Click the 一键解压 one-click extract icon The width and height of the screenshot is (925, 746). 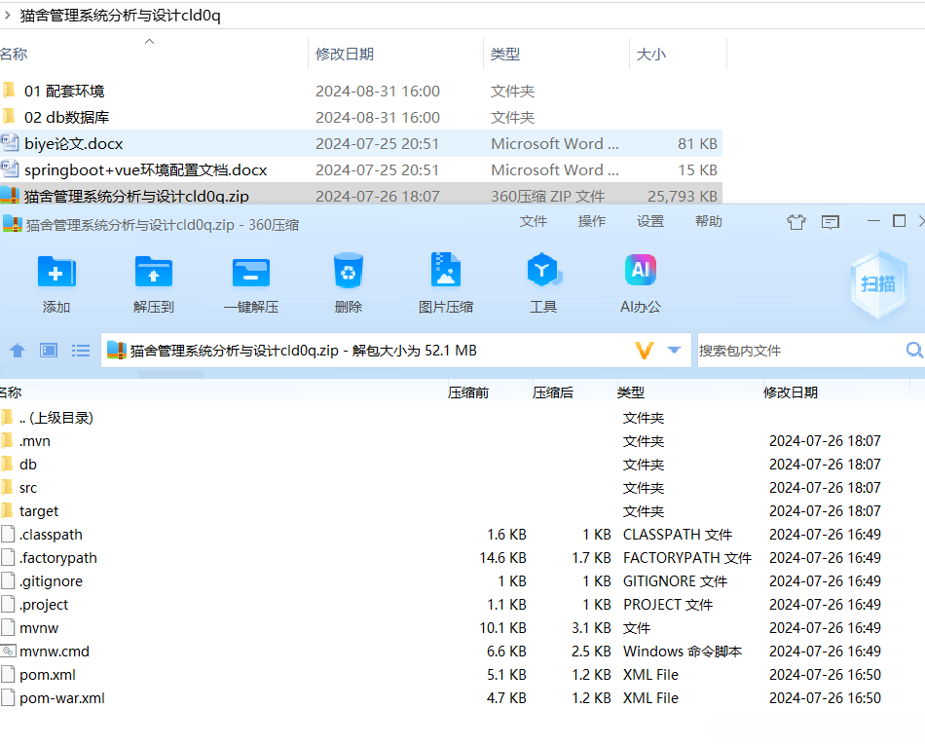point(250,273)
